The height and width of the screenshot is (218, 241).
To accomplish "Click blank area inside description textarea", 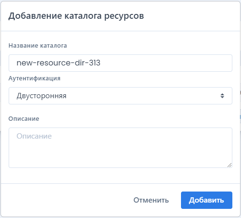I will (x=120, y=154).
